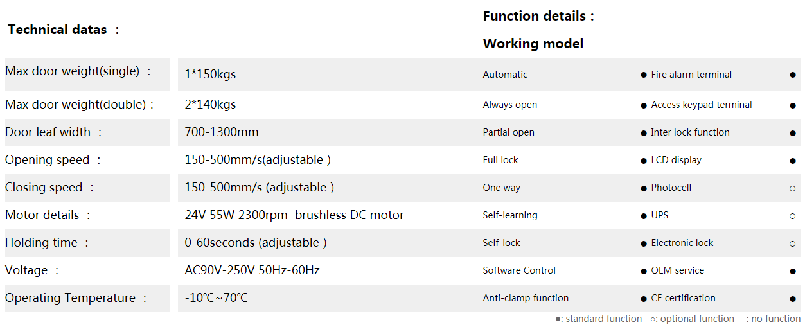
Task: Select the Technical datas heading
Action: [x=57, y=30]
